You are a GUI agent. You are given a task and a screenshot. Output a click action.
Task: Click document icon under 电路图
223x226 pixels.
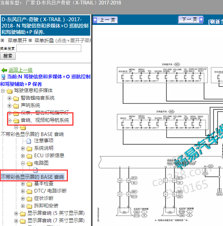point(36,170)
